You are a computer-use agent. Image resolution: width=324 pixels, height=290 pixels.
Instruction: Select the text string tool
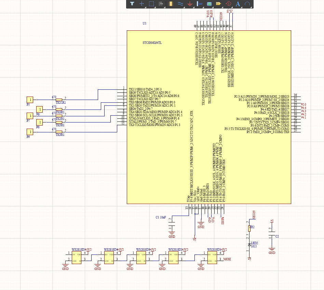click(238, 4)
